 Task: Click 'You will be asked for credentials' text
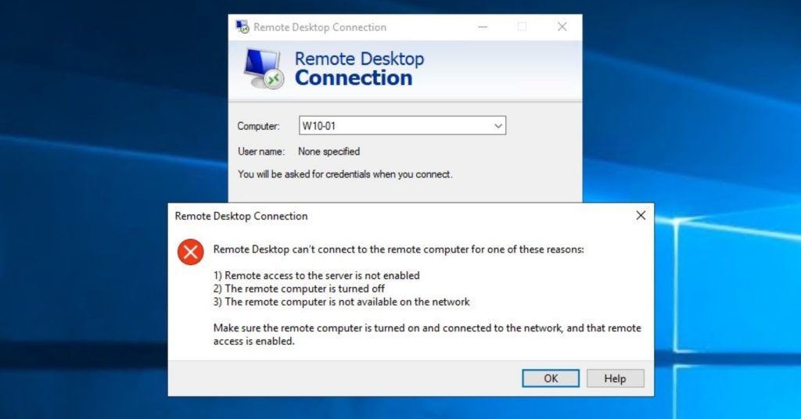[x=345, y=174]
